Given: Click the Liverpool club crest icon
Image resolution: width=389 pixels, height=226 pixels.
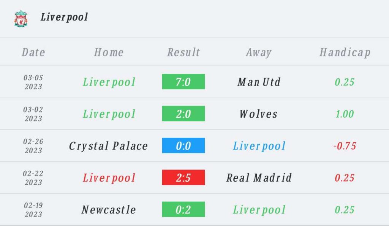Looking at the screenshot, I should tap(21, 19).
